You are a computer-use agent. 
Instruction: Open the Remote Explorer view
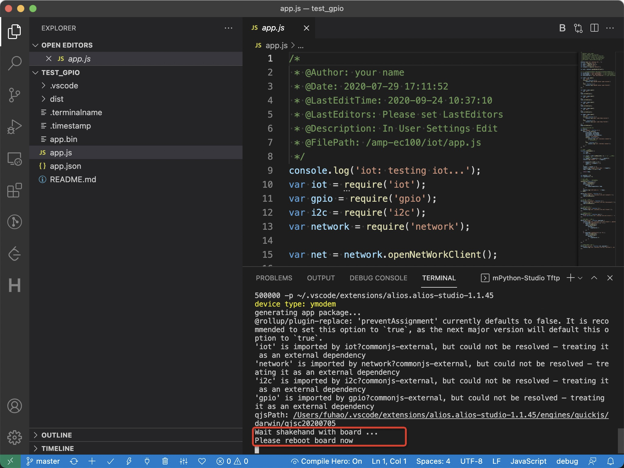14,158
